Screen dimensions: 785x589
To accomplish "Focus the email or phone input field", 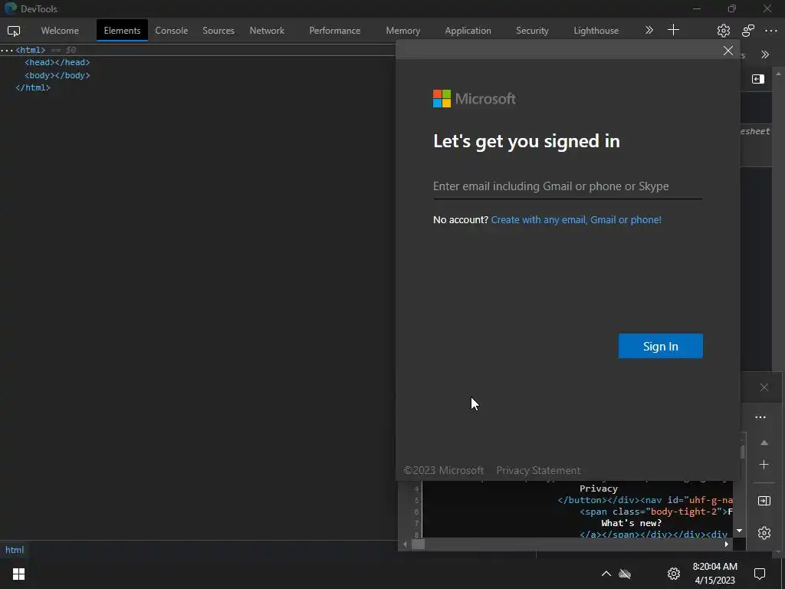I will (x=568, y=186).
